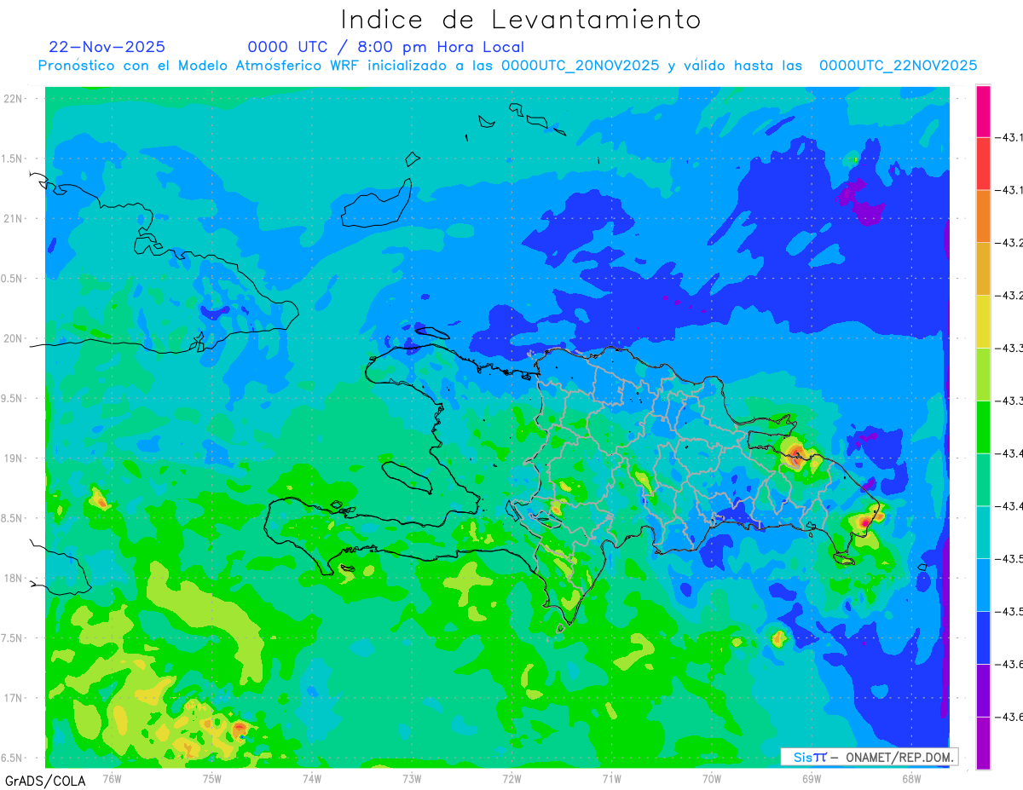
Task: Click the '19N' latitude label
Action: click(x=14, y=458)
